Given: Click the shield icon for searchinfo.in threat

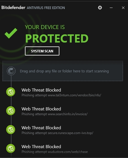Looking at the screenshot, I should 11,111.
